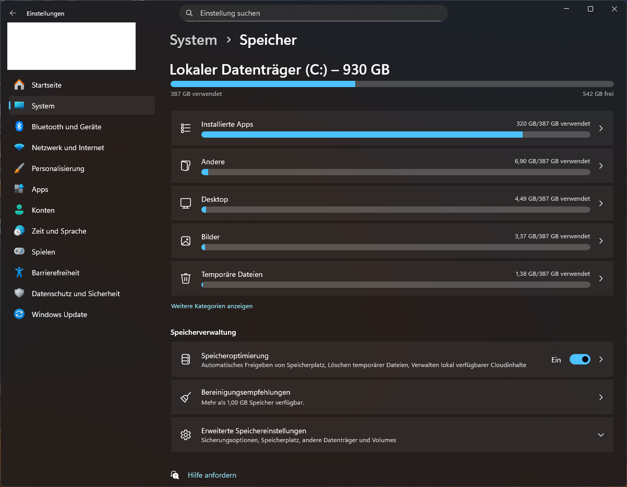The image size is (627, 487).
Task: Click the Zeit und Sprache globe icon
Action: [x=19, y=230]
